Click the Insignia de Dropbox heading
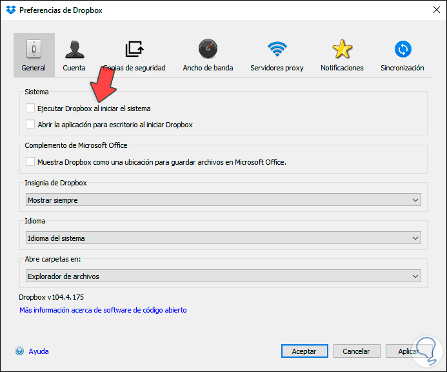The image size is (447, 372). [55, 183]
